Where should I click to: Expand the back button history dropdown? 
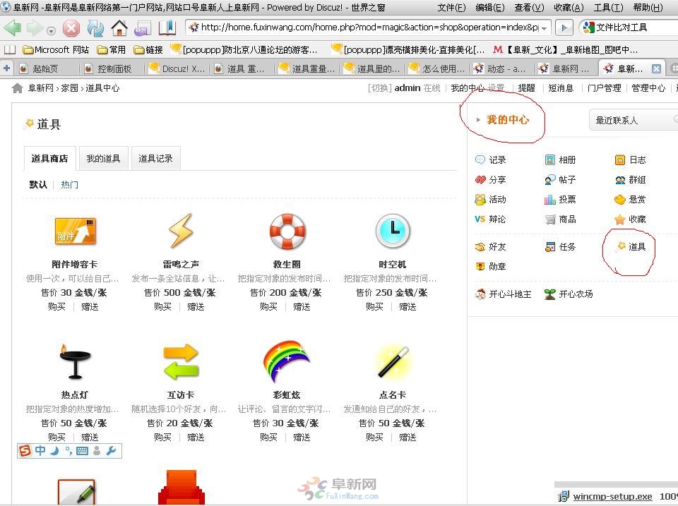(51, 31)
